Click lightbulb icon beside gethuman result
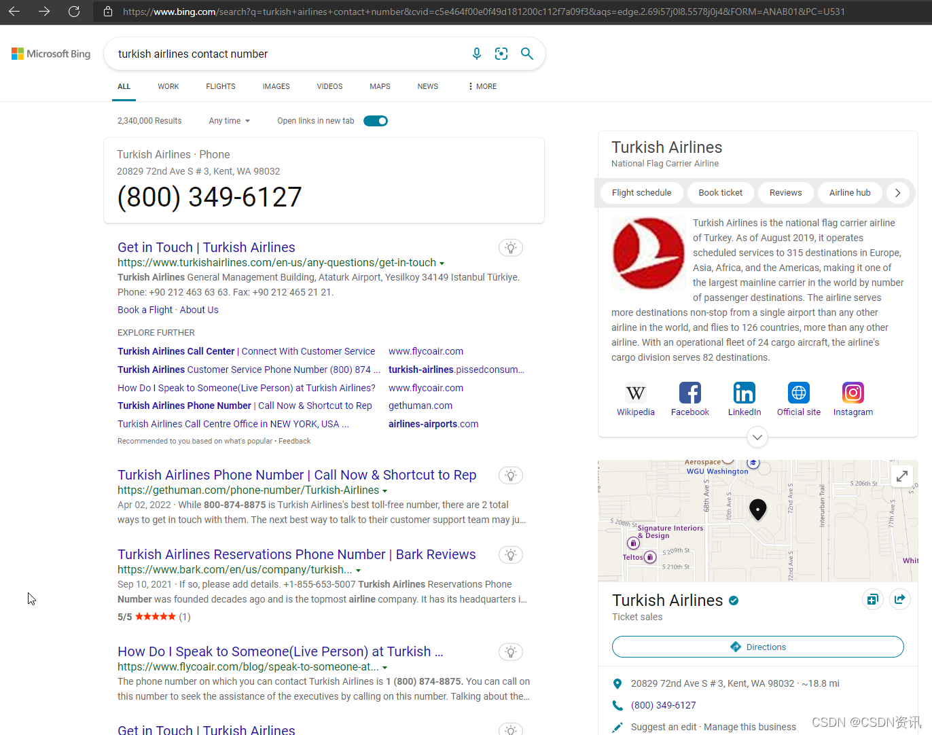The image size is (932, 735). click(x=511, y=476)
